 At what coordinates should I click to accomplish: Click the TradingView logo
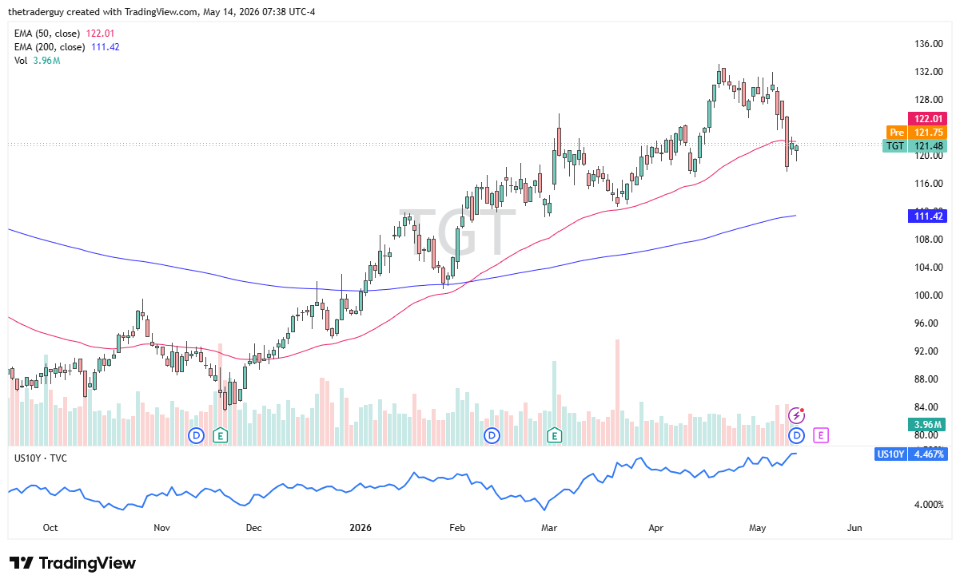[x=73, y=563]
